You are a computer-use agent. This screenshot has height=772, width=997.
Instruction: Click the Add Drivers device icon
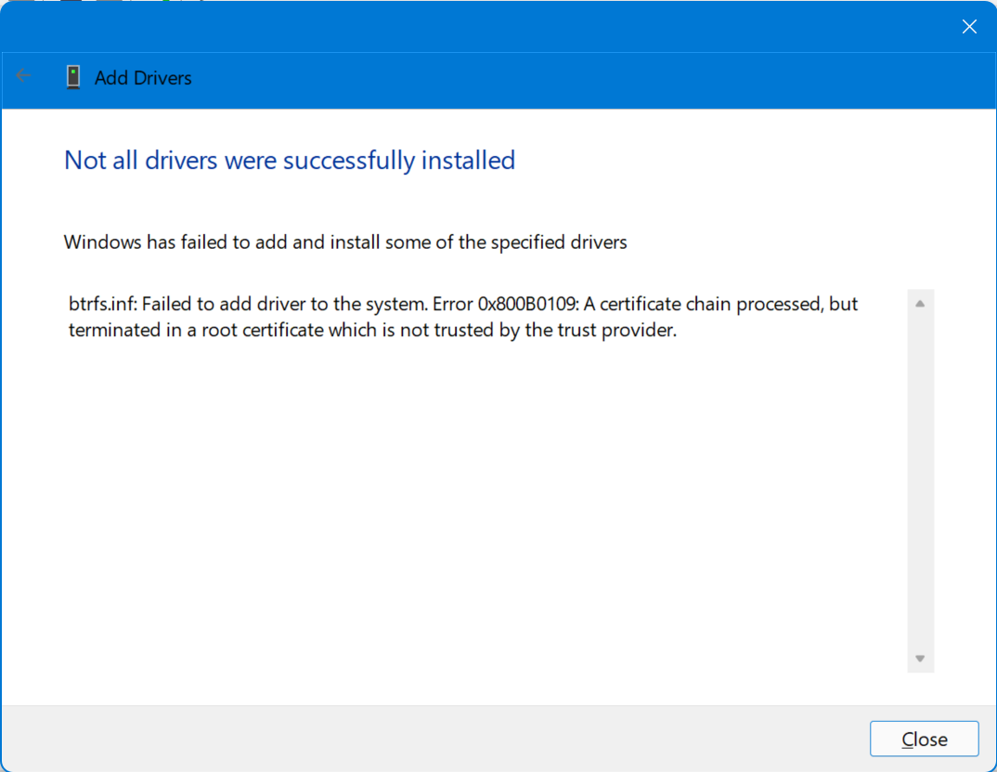(73, 77)
